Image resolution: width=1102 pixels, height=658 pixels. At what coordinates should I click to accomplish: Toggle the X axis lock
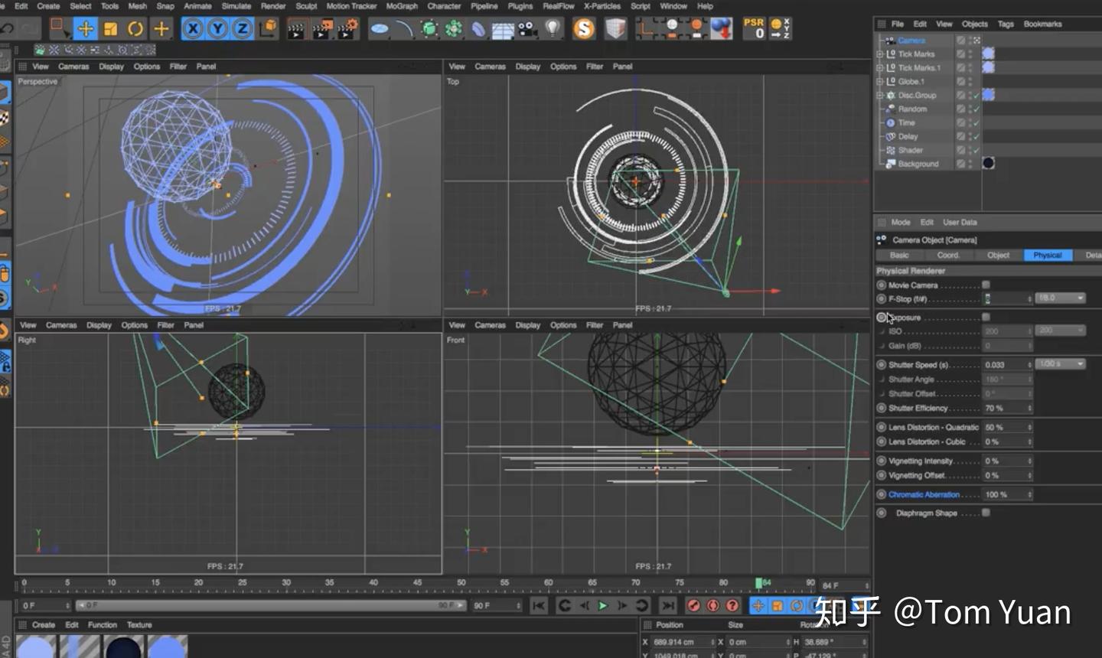pyautogui.click(x=193, y=29)
